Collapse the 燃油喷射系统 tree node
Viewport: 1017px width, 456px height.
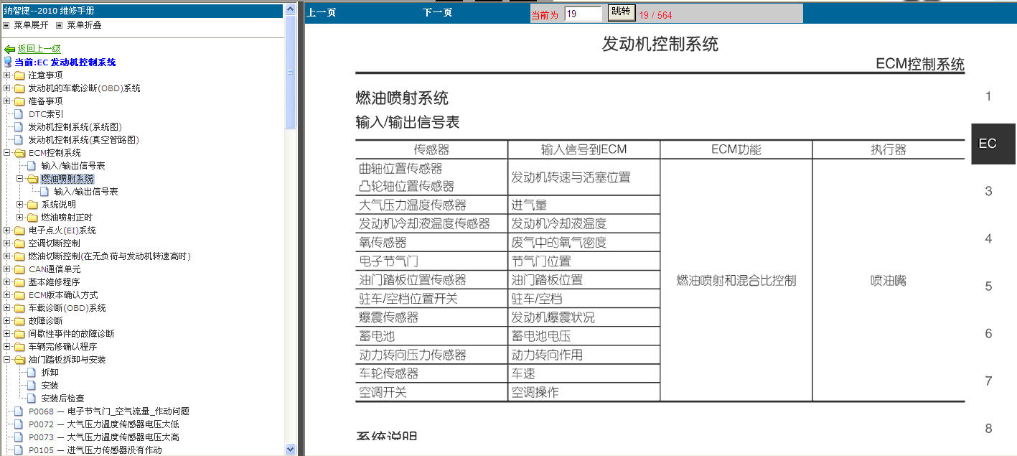pyautogui.click(x=20, y=179)
